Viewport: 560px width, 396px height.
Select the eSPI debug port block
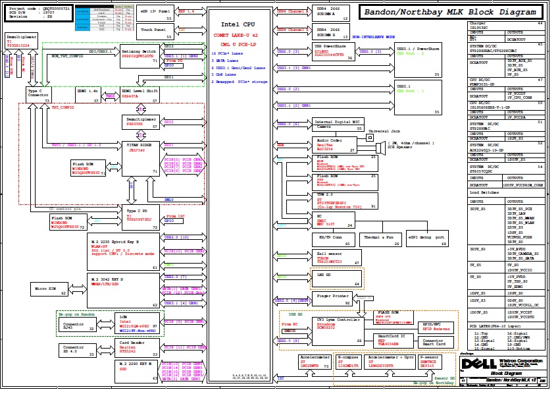tap(426, 239)
